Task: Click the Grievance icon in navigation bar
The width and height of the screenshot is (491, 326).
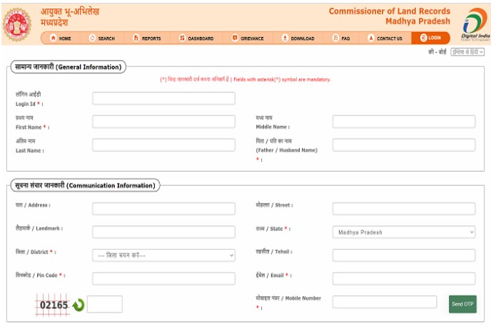Action: pyautogui.click(x=235, y=38)
